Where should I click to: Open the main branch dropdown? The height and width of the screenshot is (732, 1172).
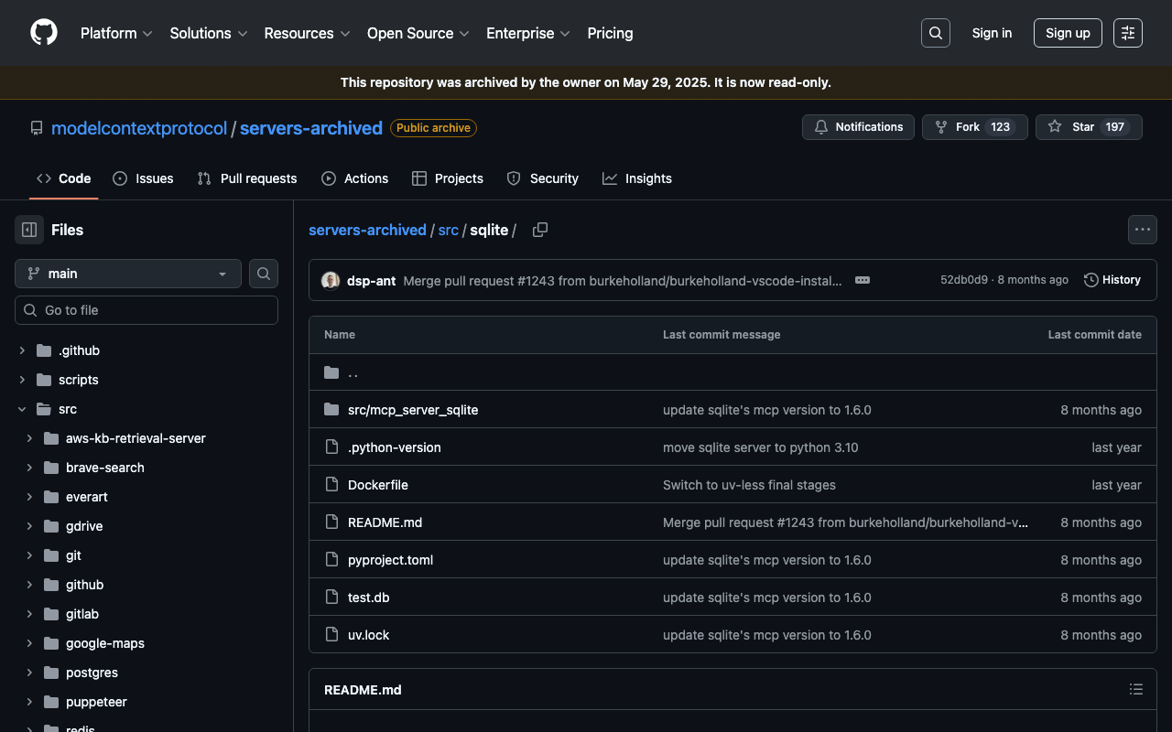[x=128, y=274]
